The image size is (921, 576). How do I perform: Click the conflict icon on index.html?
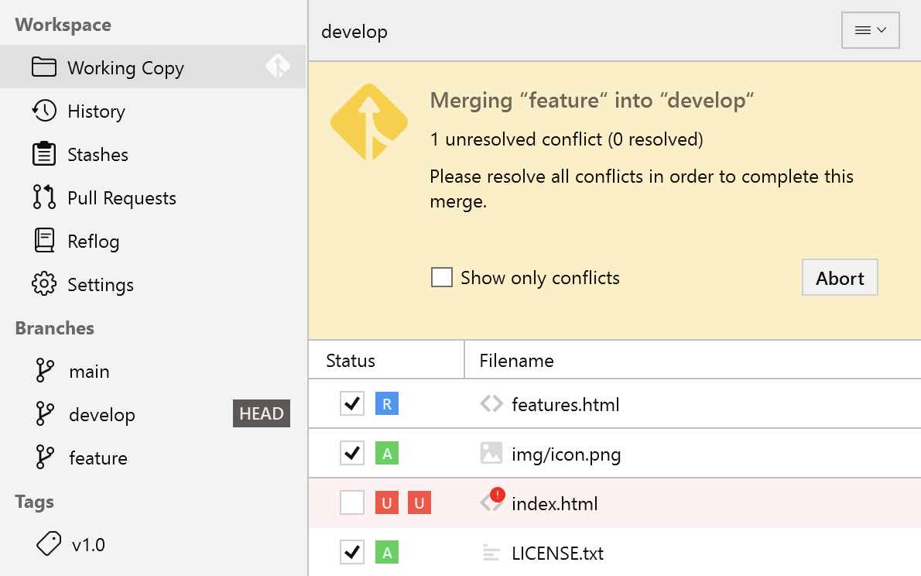pos(492,501)
